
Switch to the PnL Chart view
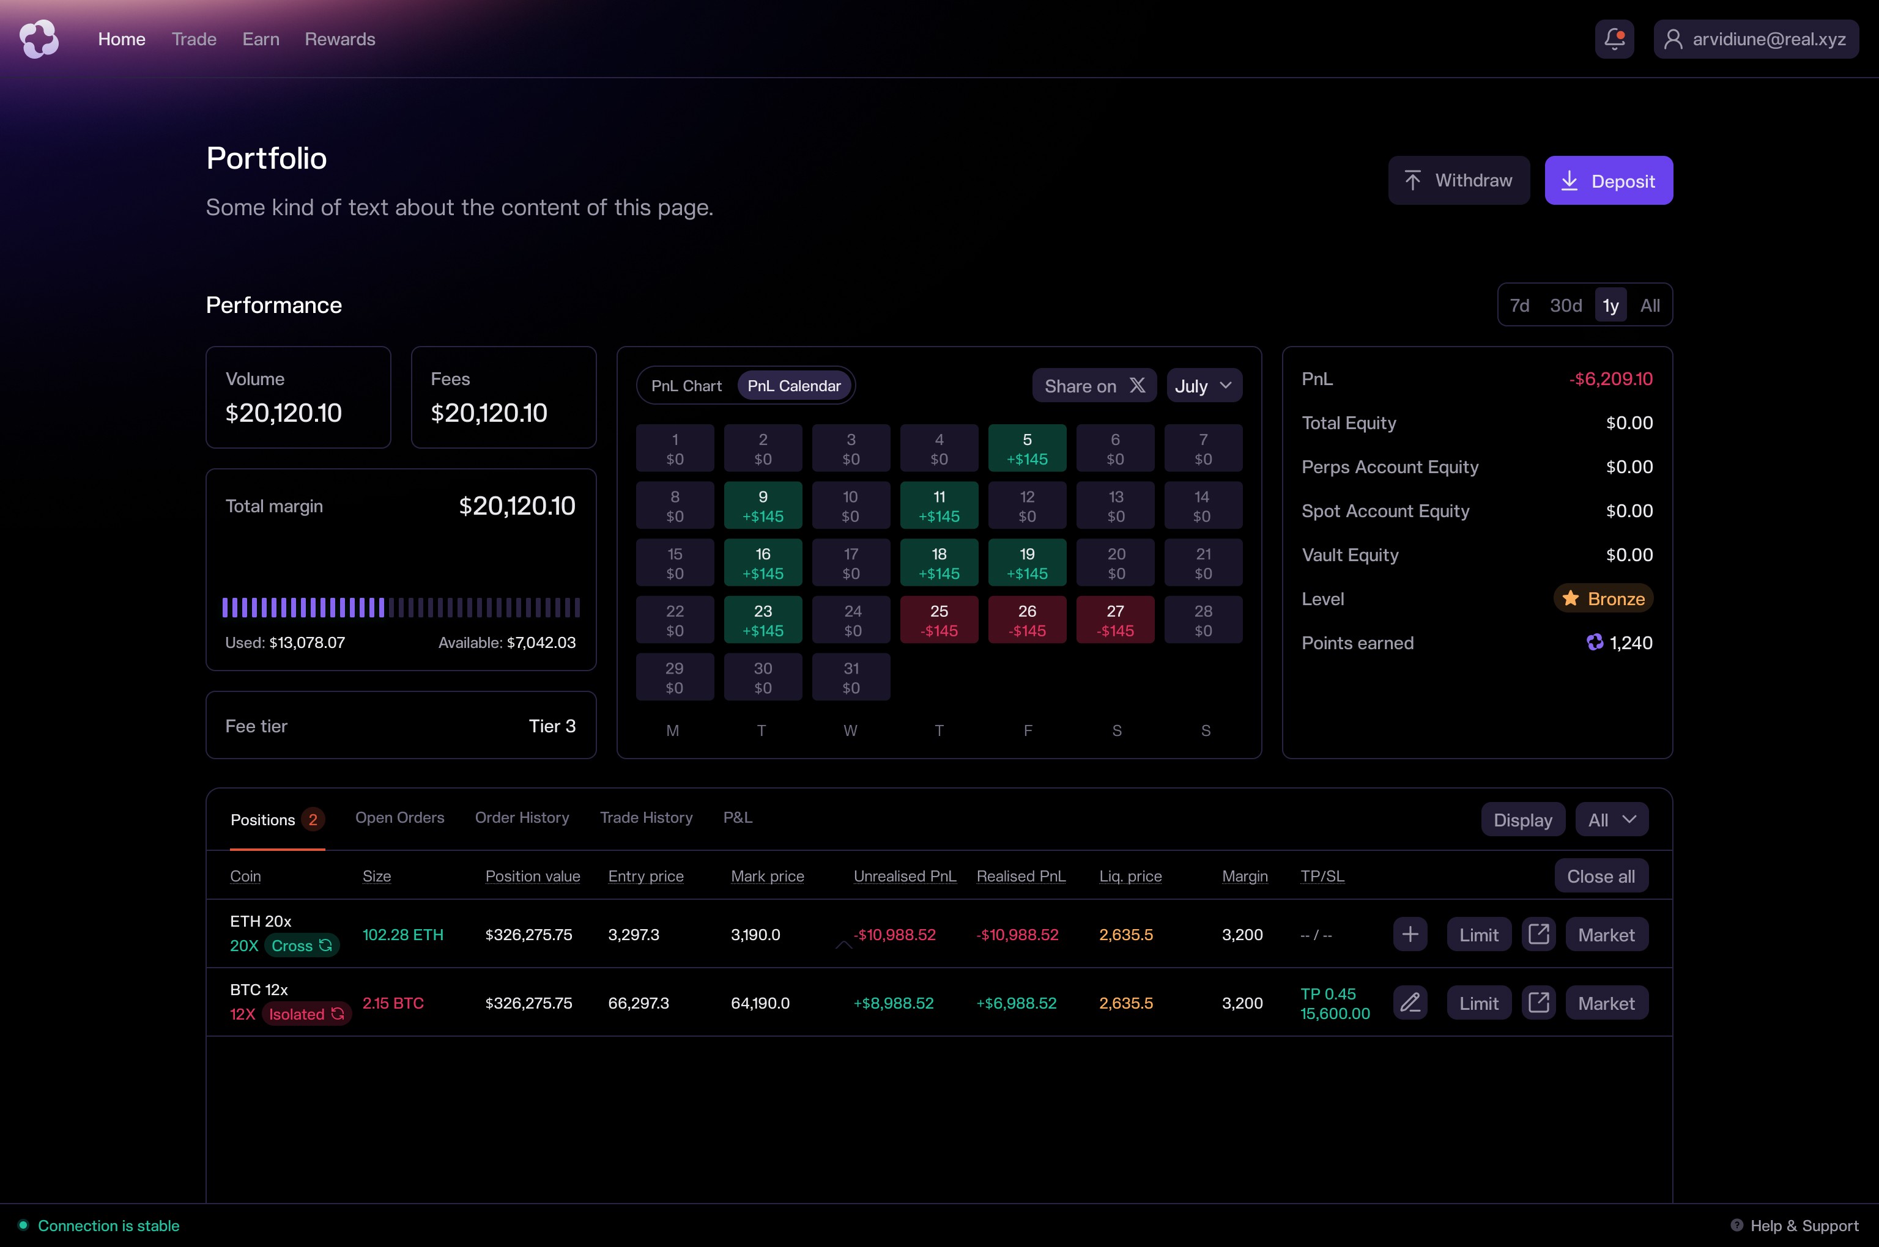pyautogui.click(x=686, y=386)
